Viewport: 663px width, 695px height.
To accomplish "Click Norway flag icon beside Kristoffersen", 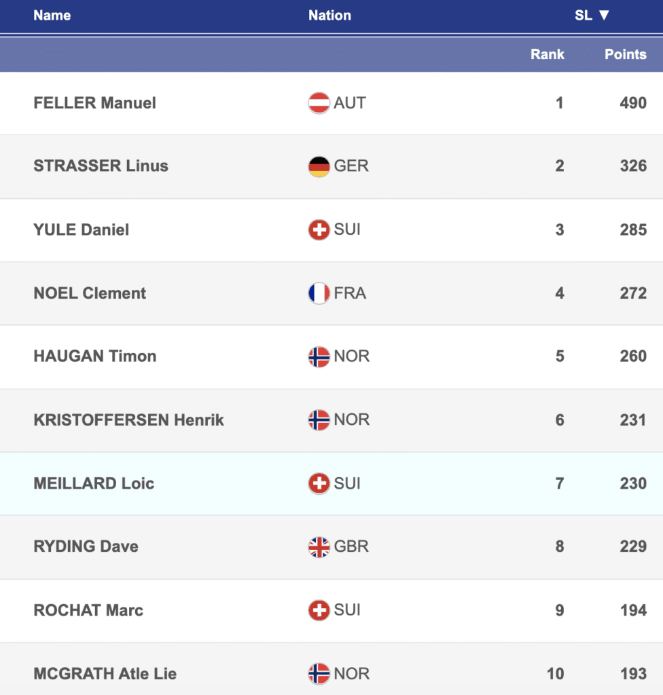I will click(319, 420).
